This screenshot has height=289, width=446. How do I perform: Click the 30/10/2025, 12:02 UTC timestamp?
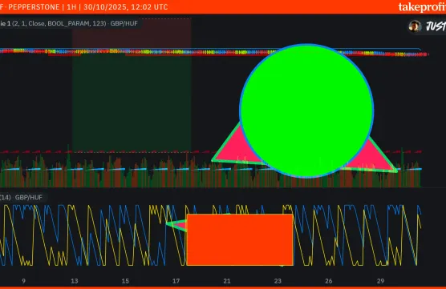pos(126,7)
